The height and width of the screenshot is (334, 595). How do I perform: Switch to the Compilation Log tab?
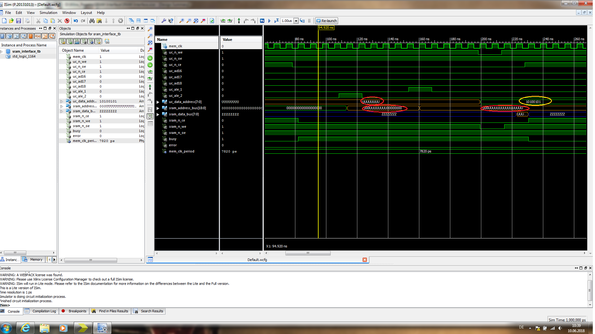click(41, 311)
